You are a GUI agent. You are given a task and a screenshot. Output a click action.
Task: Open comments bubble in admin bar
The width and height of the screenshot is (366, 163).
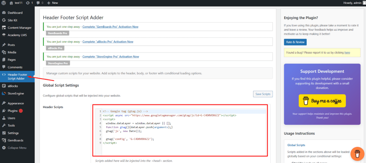[40, 3]
